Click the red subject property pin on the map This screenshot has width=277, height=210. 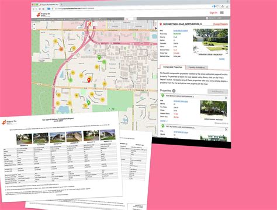[89, 80]
